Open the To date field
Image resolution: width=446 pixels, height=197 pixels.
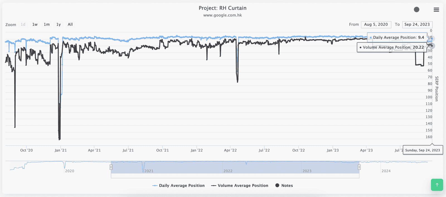click(x=417, y=24)
